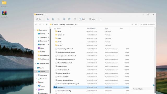Open the View dropdown menu
Image resolution: width=167 pixels, height=94 pixels.
tap(93, 19)
